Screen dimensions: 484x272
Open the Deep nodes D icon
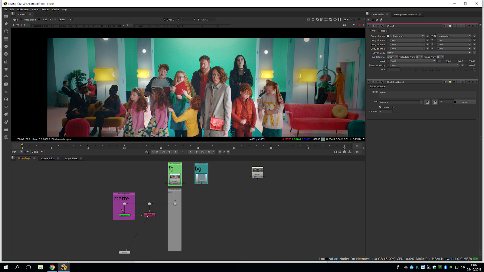tap(6, 99)
